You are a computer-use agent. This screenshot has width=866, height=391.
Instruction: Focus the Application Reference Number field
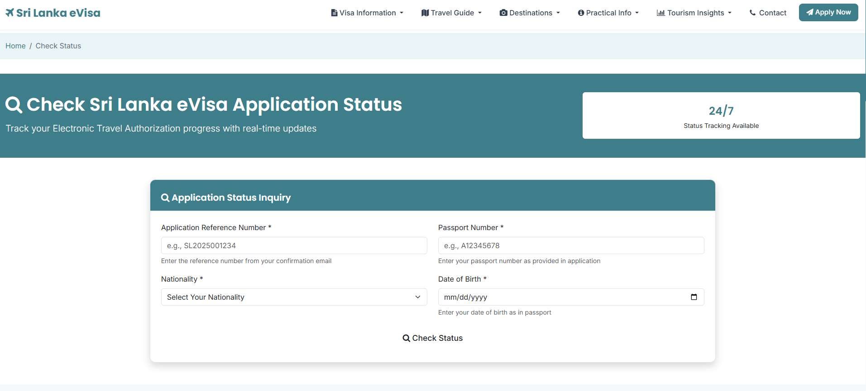[294, 245]
